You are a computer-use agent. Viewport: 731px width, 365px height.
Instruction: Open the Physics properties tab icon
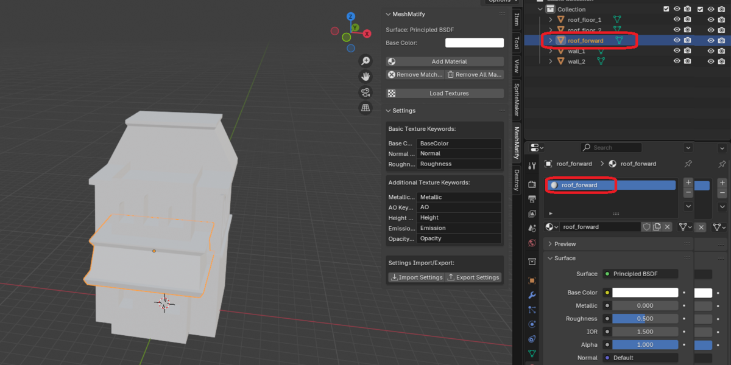pos(532,324)
